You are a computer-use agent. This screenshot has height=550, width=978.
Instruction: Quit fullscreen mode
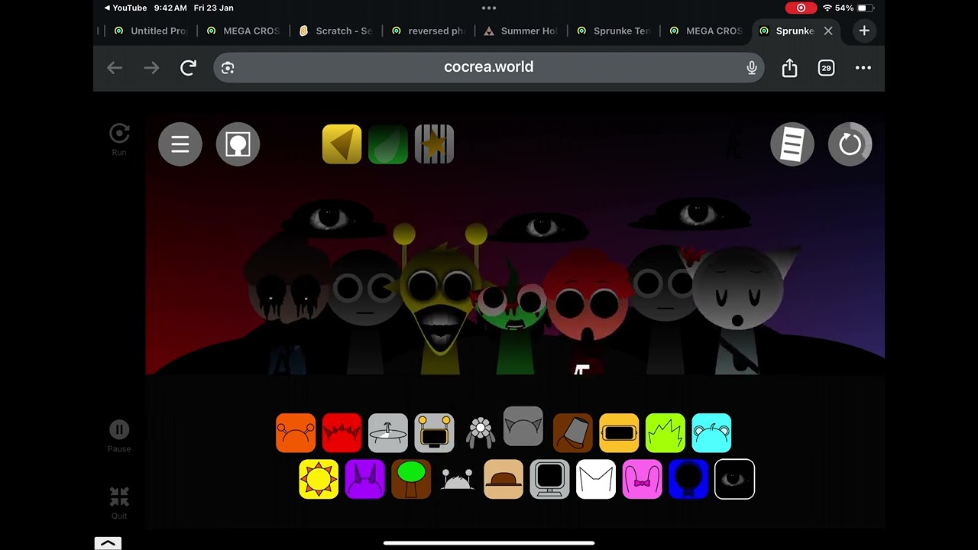click(x=119, y=502)
